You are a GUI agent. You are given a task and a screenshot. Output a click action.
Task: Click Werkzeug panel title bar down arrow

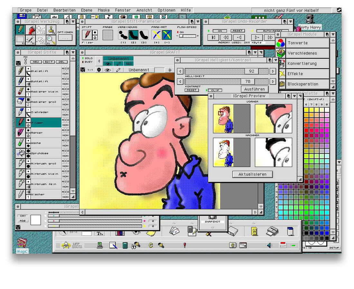click(73, 22)
